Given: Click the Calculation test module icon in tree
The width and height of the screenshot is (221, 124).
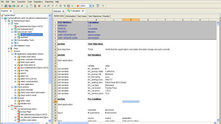Looking at the screenshot, I should [18, 34].
